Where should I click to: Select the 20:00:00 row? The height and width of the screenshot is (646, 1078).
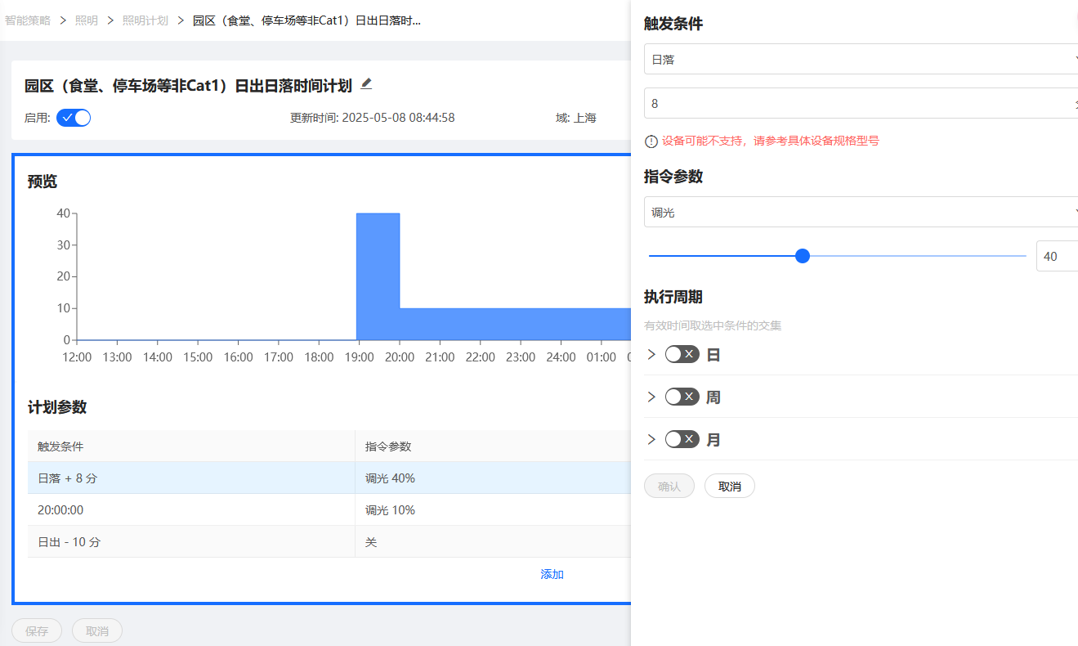click(x=329, y=509)
